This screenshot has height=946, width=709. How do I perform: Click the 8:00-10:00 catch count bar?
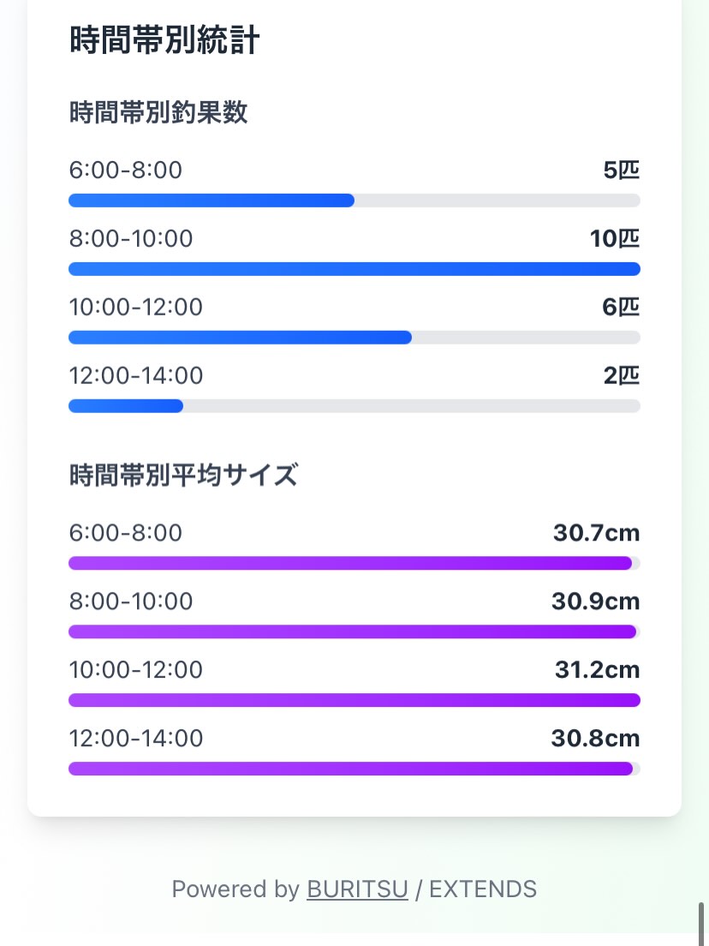pyautogui.click(x=354, y=269)
